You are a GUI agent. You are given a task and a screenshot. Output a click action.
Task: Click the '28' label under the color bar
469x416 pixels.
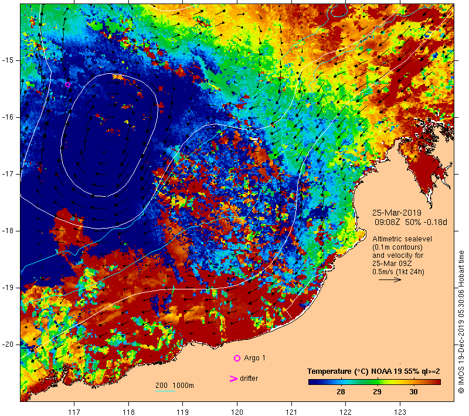[341, 392]
